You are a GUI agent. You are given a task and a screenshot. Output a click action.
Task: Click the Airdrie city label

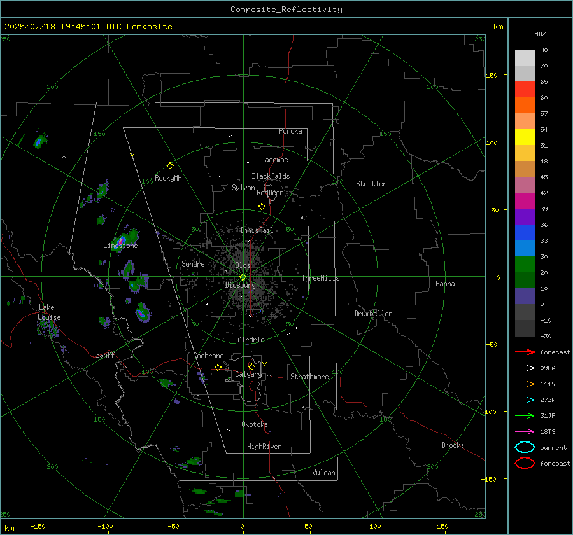251,340
